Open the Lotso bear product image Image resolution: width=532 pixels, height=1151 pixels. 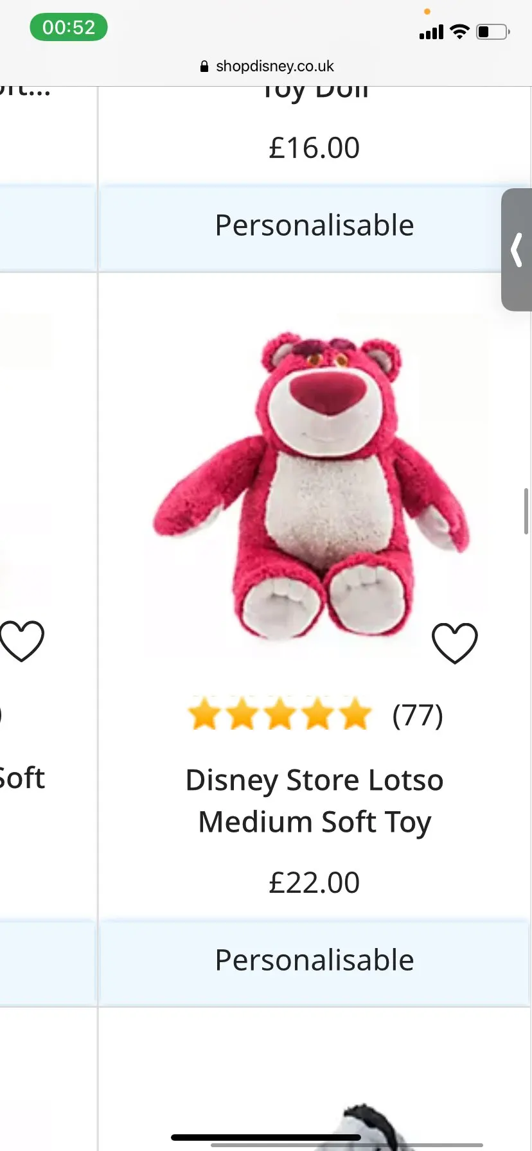(x=312, y=486)
